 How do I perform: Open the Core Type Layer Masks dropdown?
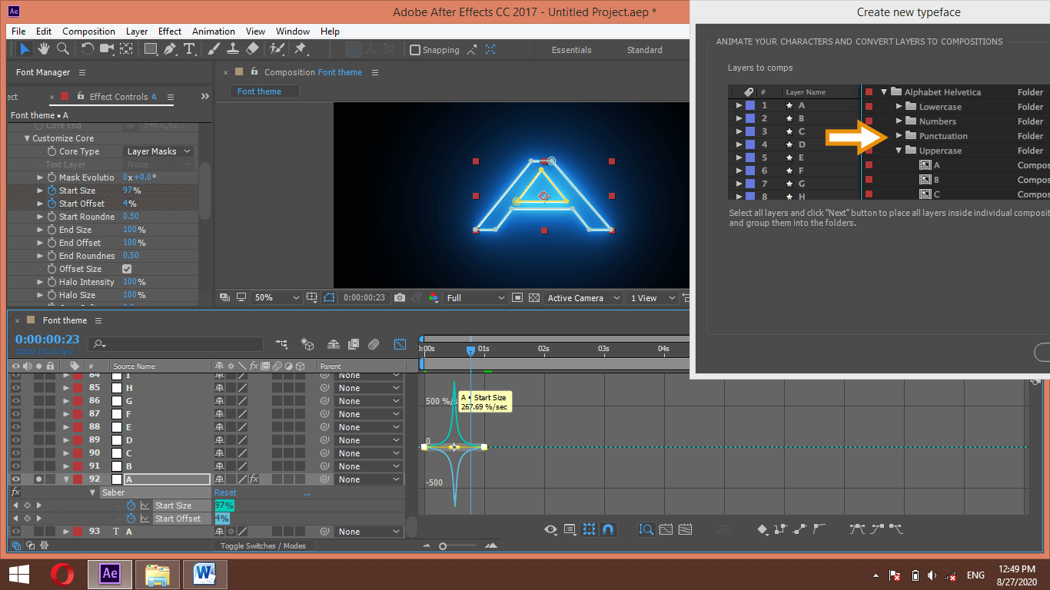[x=158, y=151]
